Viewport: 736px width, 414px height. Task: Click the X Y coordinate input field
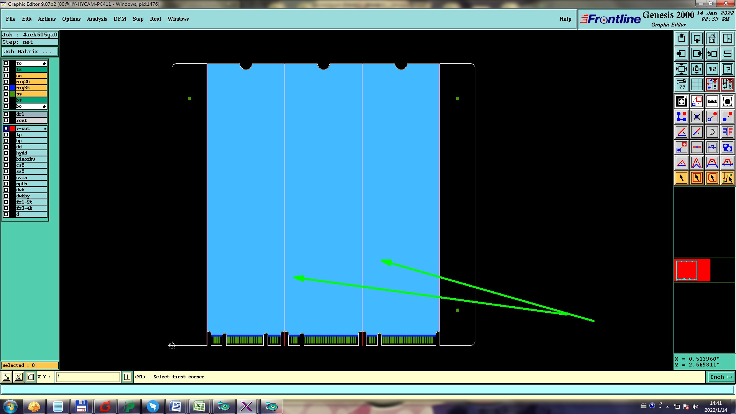[x=88, y=377]
